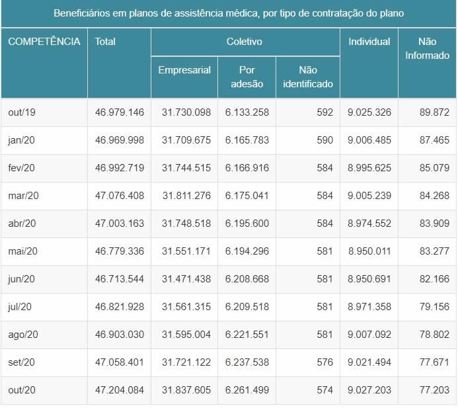
Task: Select fev/20 Empresarial value 31.744.515
Action: [186, 168]
